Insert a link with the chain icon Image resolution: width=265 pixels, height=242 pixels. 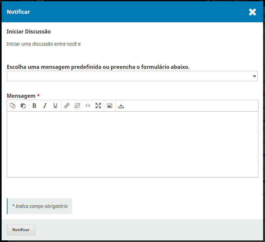point(67,106)
